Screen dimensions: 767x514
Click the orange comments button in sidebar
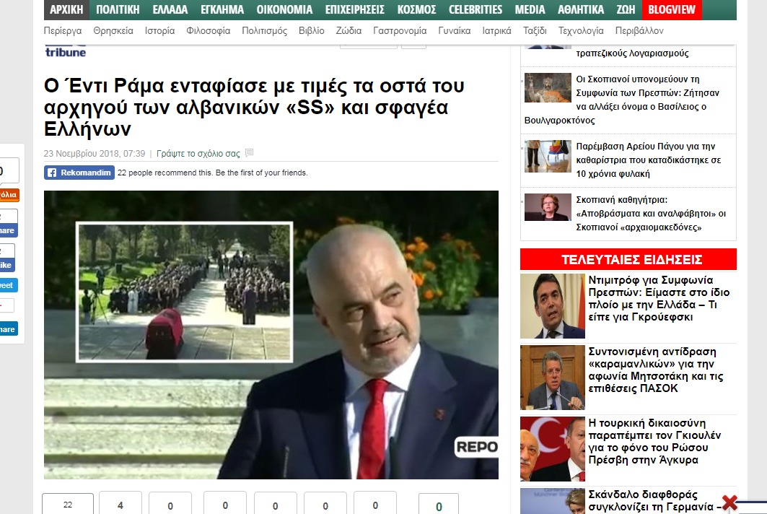(x=9, y=195)
